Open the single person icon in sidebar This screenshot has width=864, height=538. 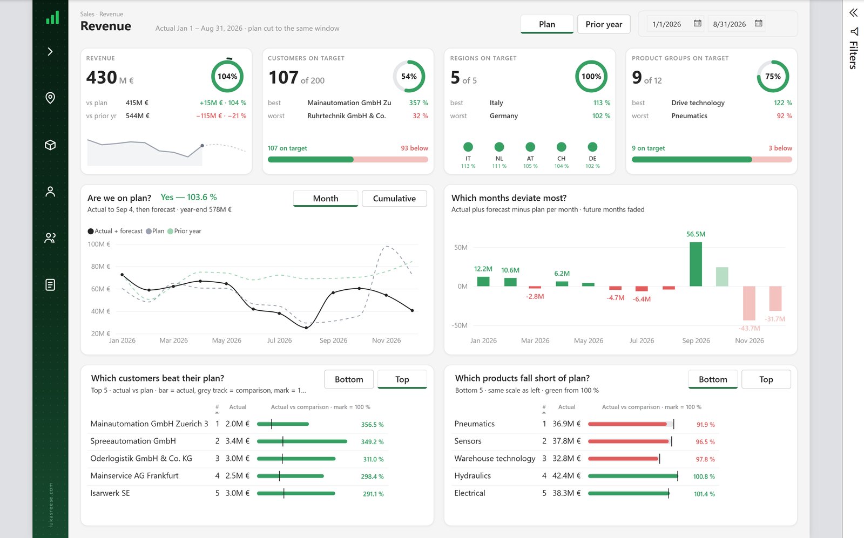point(50,192)
